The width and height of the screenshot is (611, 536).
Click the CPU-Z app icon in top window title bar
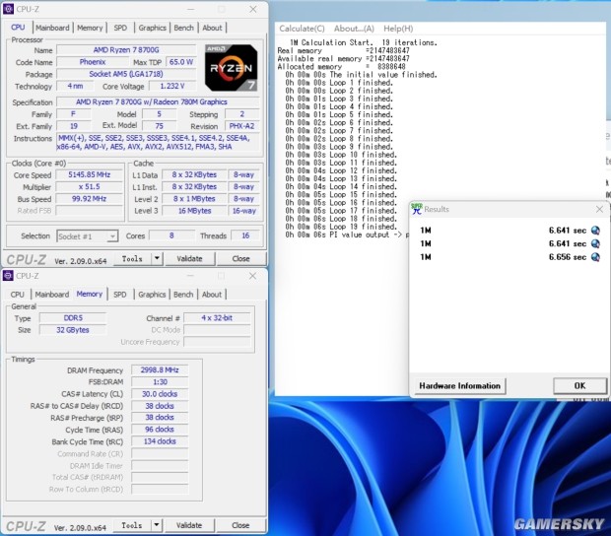pyautogui.click(x=8, y=9)
